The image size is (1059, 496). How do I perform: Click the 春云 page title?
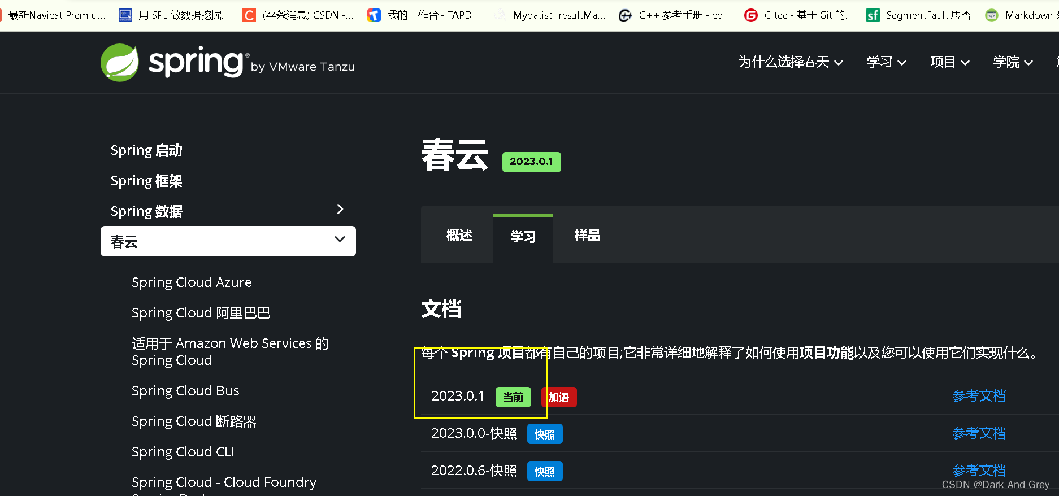(x=455, y=155)
